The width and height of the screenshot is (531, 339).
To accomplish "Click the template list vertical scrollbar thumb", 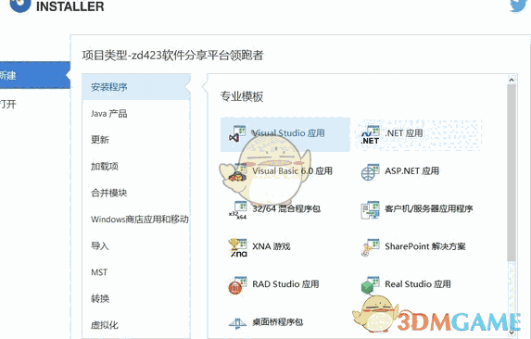I will pyautogui.click(x=512, y=172).
